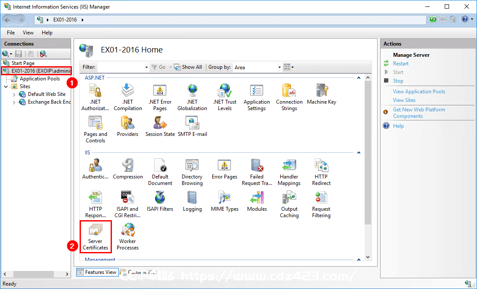
Task: Click the Save icon in Connections toolbar
Action: (19, 54)
